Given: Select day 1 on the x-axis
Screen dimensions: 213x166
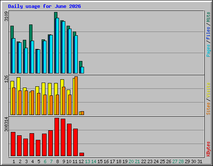Looking at the screenshot, I should click(14, 161).
